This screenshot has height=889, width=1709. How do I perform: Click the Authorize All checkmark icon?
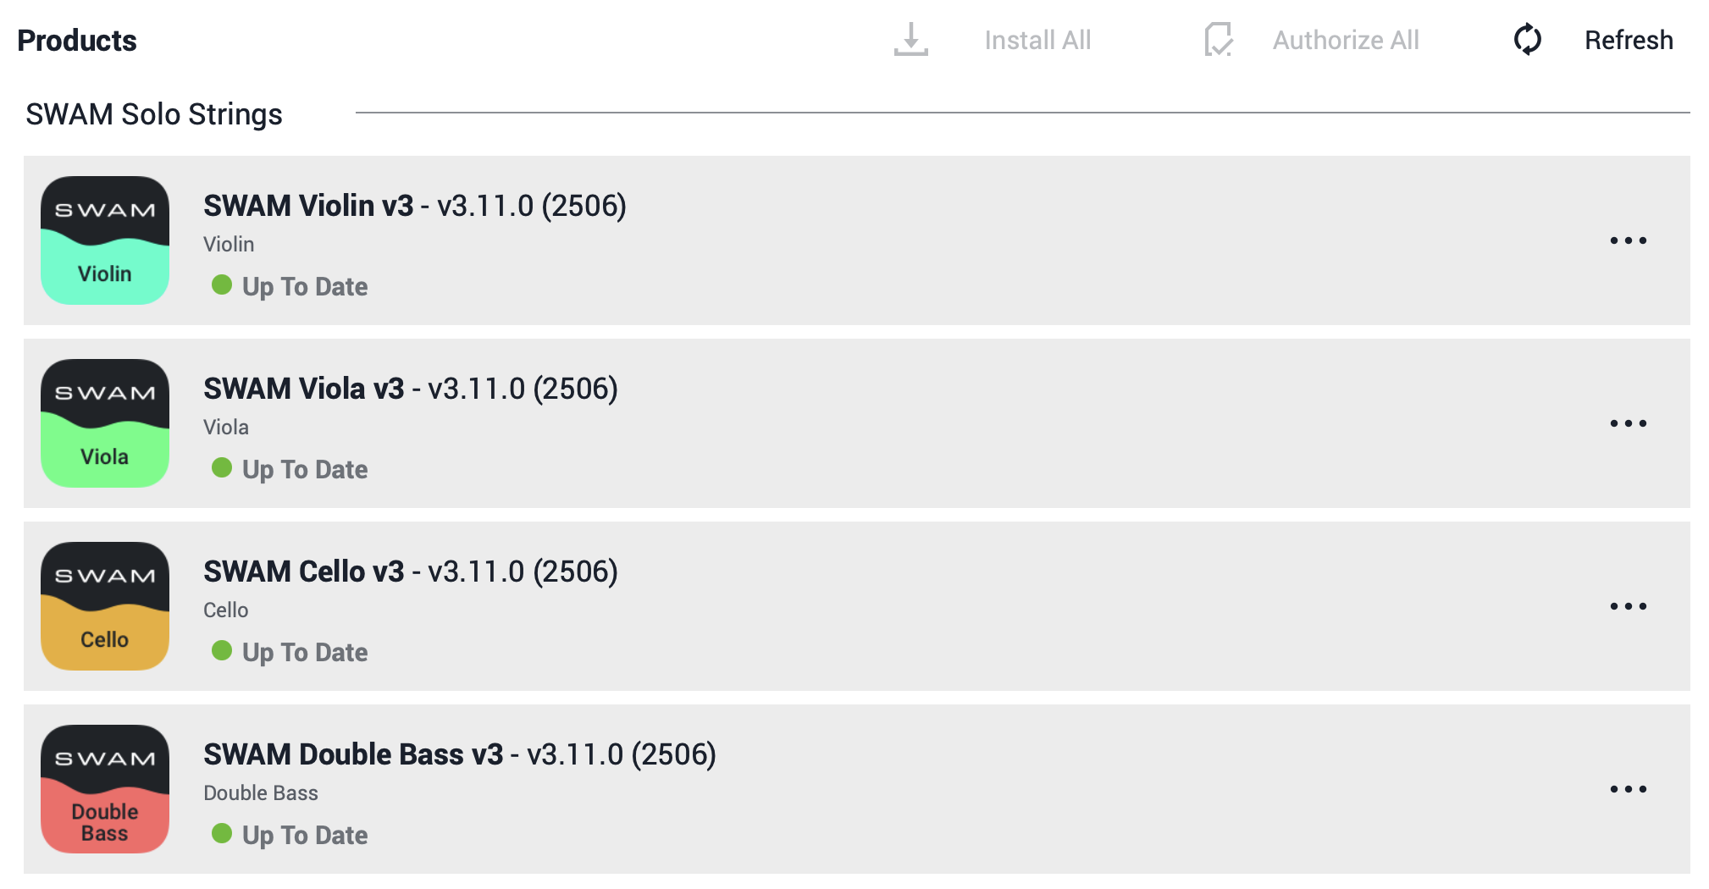pyautogui.click(x=1218, y=40)
